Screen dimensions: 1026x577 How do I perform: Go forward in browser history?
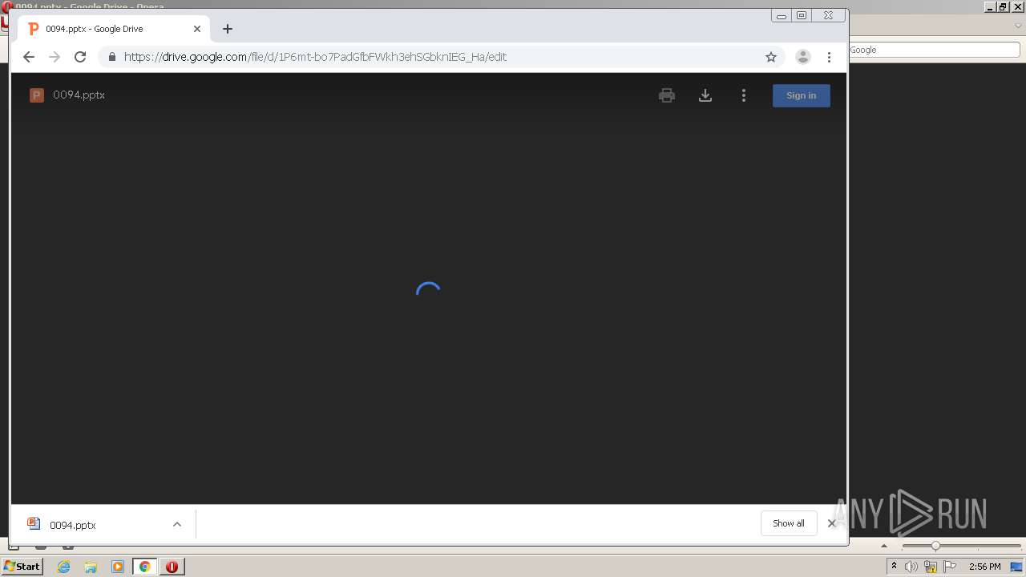pos(55,57)
